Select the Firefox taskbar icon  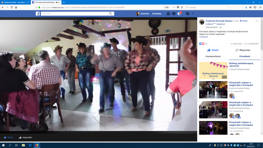coord(37,145)
